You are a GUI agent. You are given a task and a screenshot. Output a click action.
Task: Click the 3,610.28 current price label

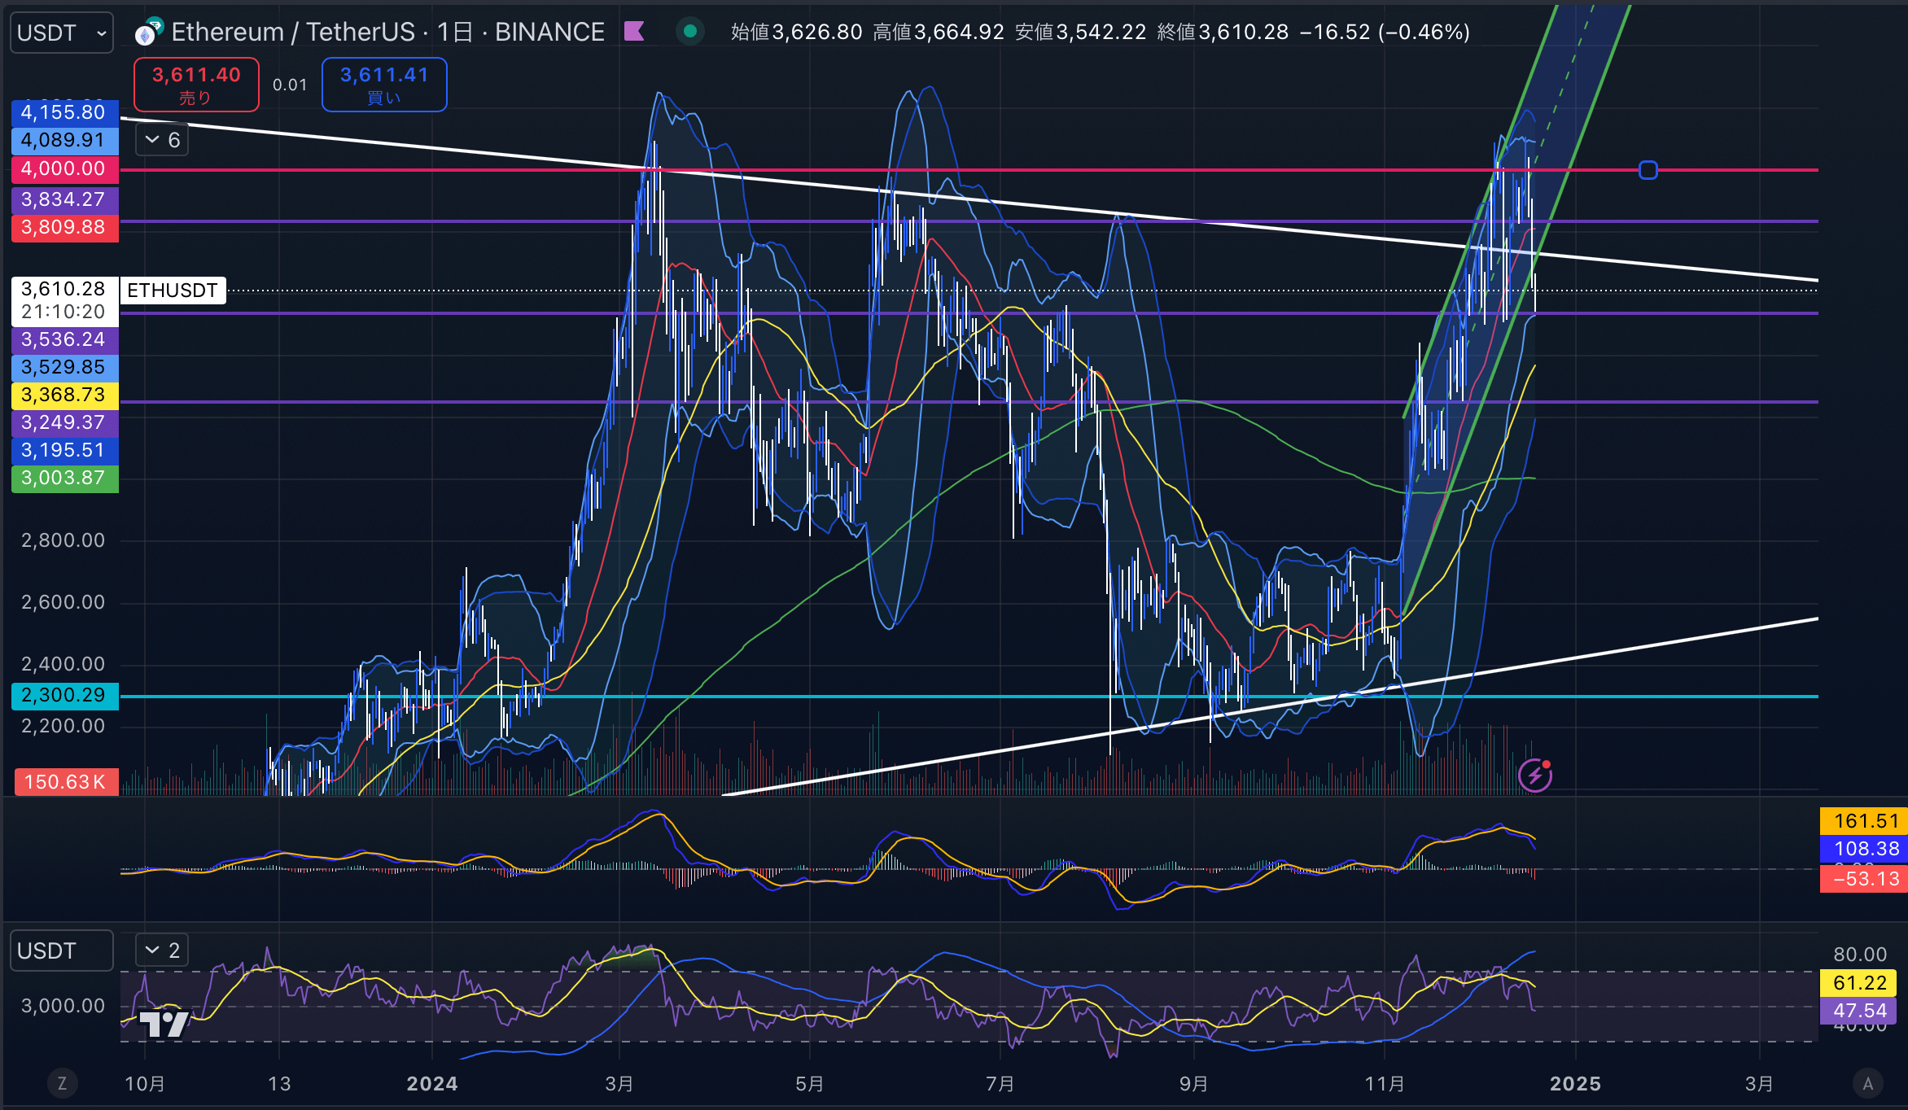65,290
